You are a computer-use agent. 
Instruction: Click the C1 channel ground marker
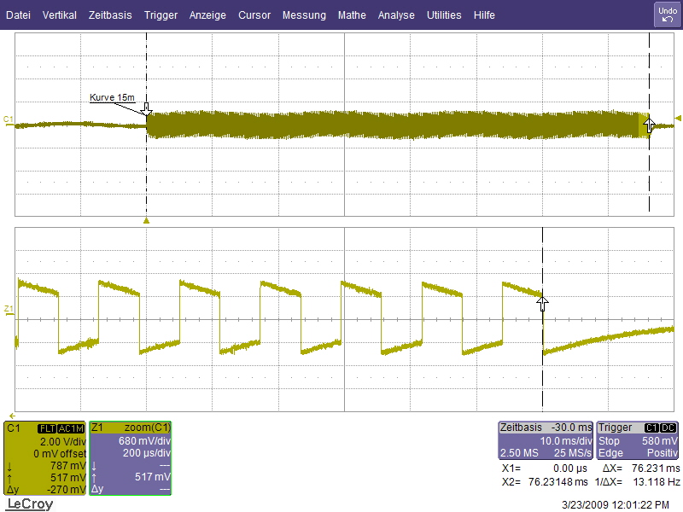coord(9,121)
